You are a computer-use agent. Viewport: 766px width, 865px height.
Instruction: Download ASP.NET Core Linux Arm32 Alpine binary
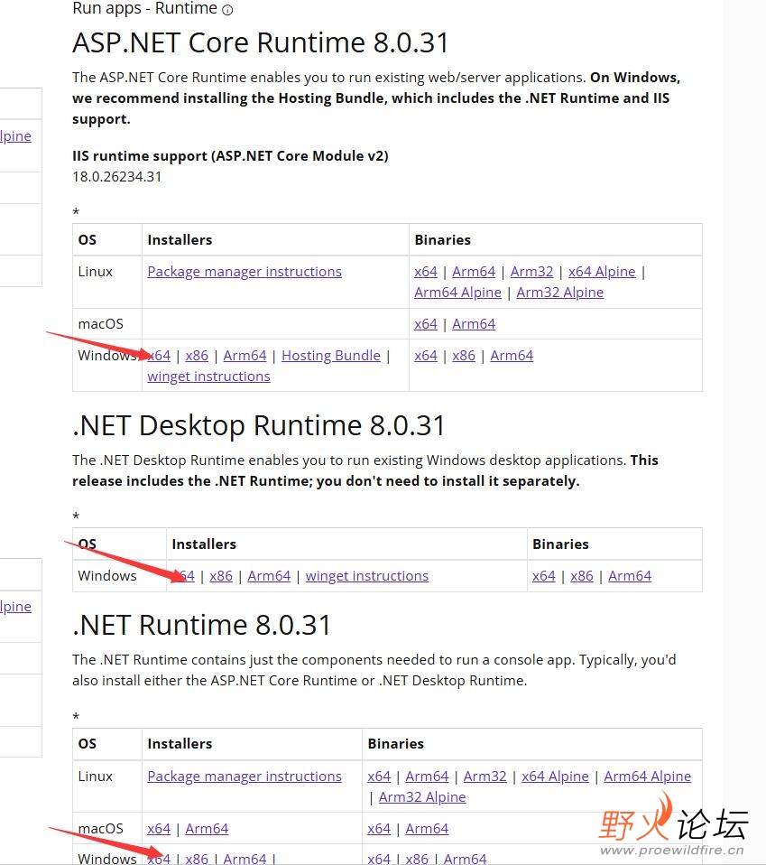pos(560,293)
